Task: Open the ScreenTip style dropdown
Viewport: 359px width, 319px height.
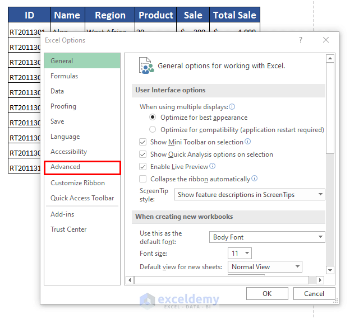Action: [x=249, y=194]
